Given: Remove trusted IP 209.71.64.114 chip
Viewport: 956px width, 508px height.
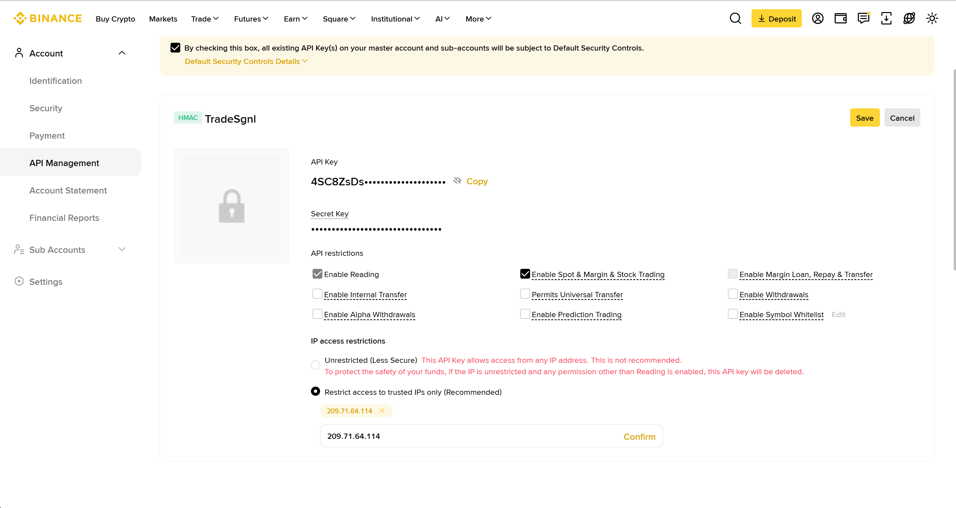Looking at the screenshot, I should point(382,410).
